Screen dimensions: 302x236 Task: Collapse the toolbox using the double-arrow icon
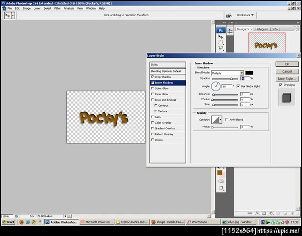point(224,23)
